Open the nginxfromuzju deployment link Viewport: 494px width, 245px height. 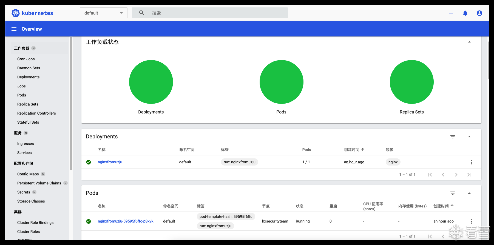pos(110,162)
